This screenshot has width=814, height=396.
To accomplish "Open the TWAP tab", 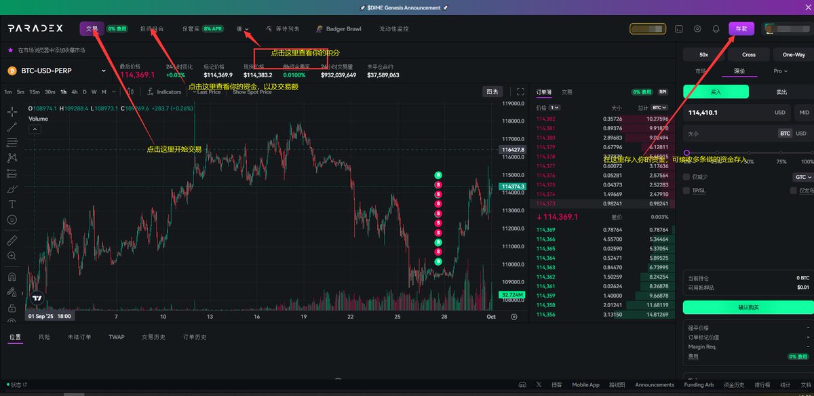I will tap(117, 337).
